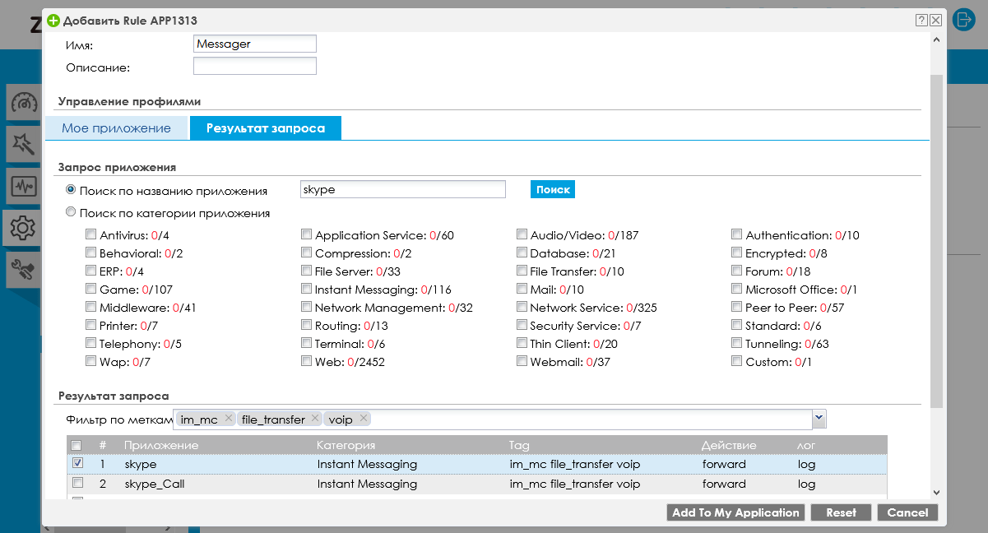
Task: Open the Quick Setup wizard wand icon
Action: tap(24, 145)
